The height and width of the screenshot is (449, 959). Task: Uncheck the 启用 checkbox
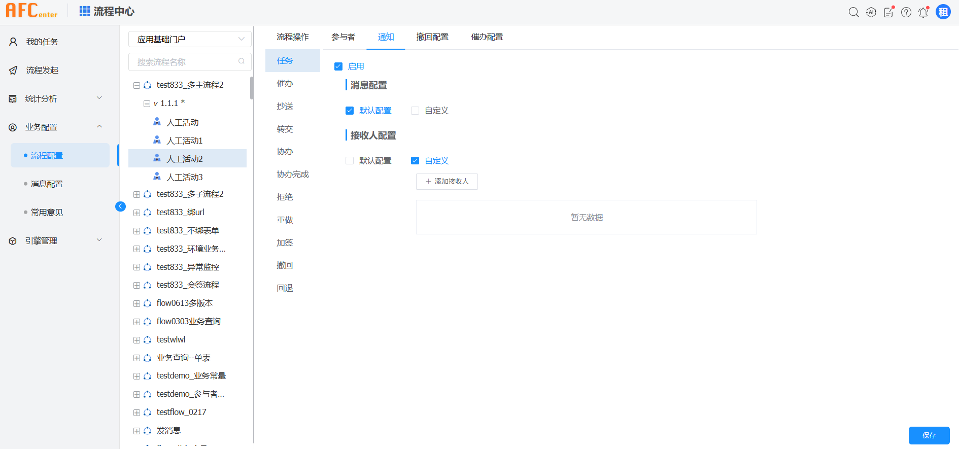click(x=338, y=66)
